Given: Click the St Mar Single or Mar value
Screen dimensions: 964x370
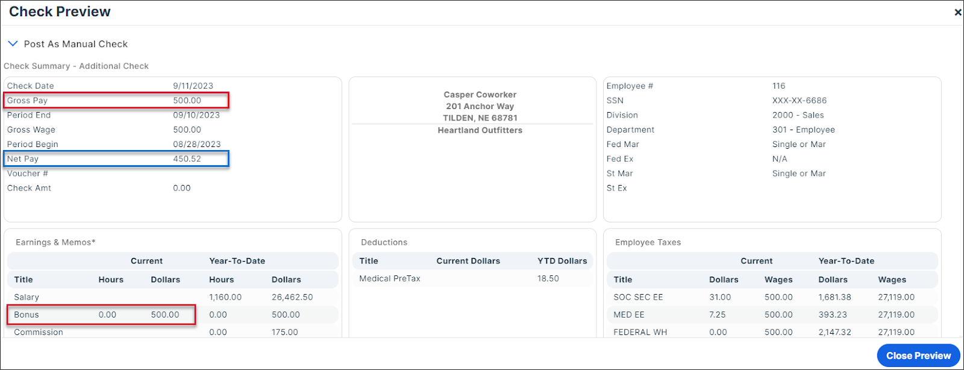Looking at the screenshot, I should coord(799,174).
